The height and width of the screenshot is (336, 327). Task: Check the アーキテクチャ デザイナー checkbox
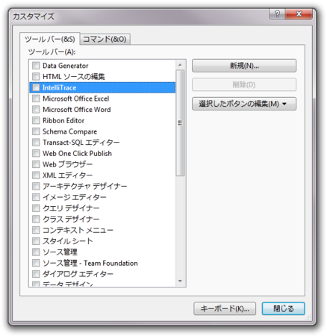click(36, 186)
